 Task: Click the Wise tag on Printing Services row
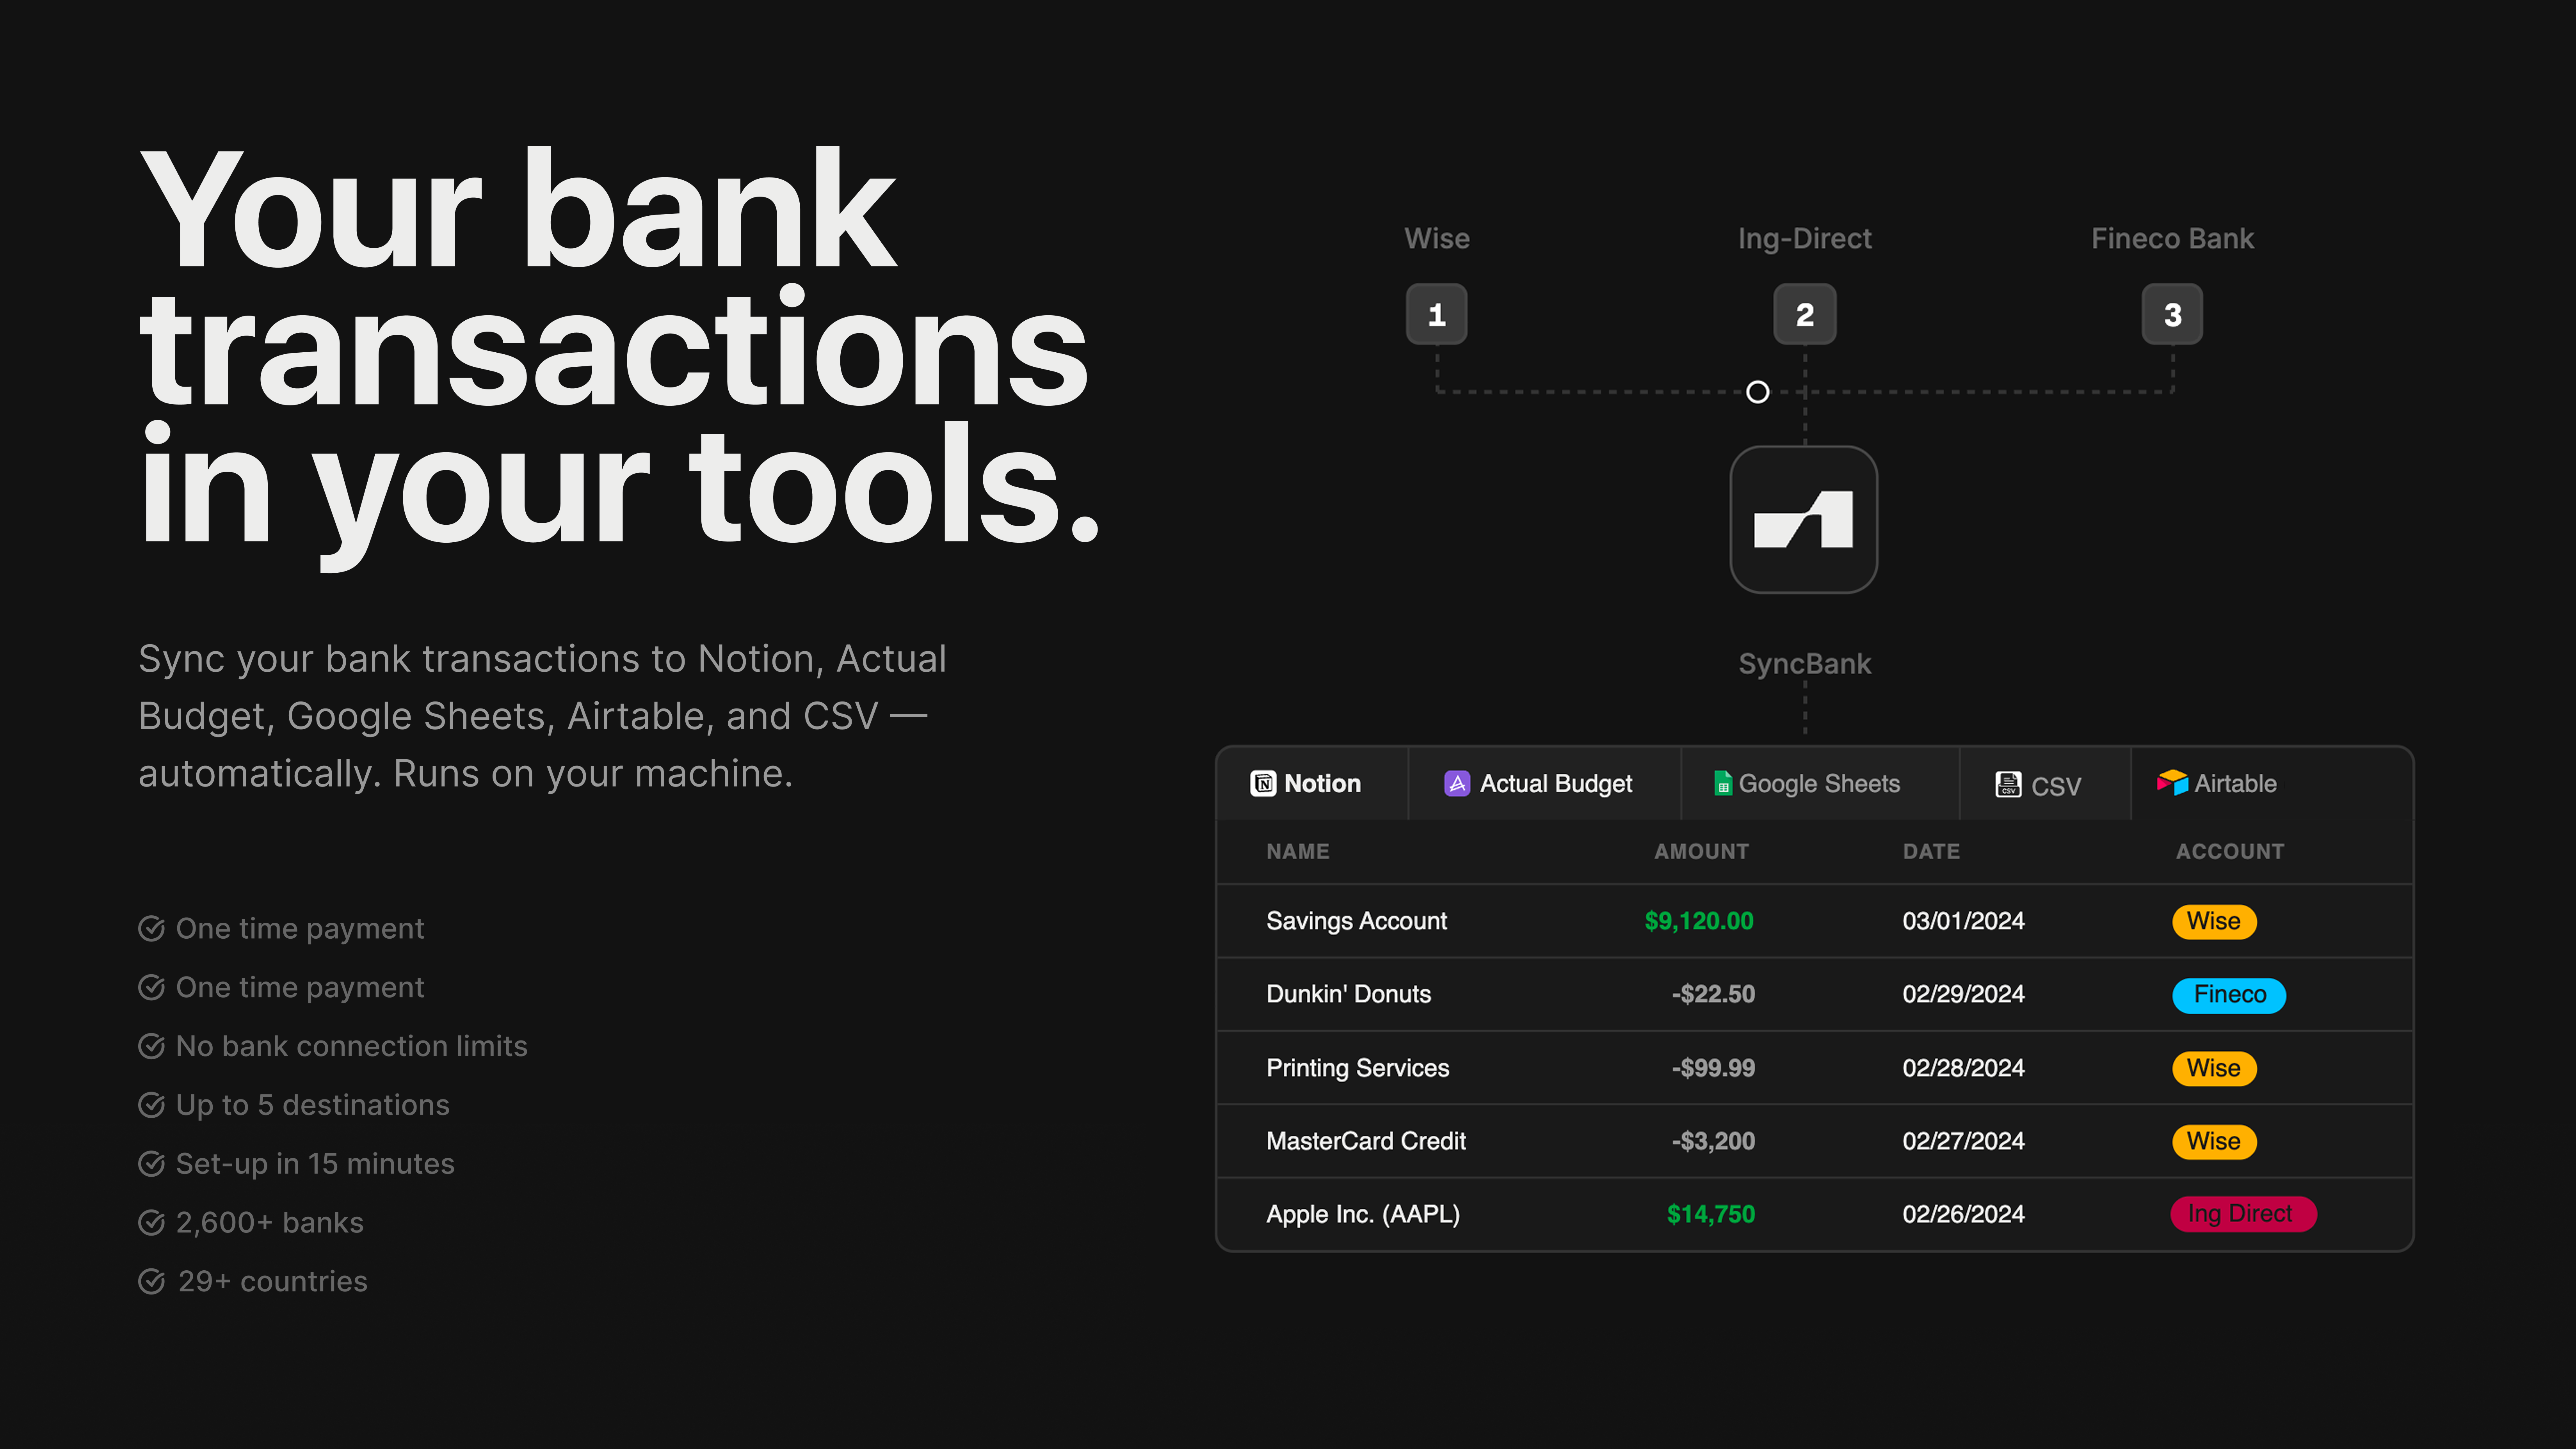point(2214,1068)
